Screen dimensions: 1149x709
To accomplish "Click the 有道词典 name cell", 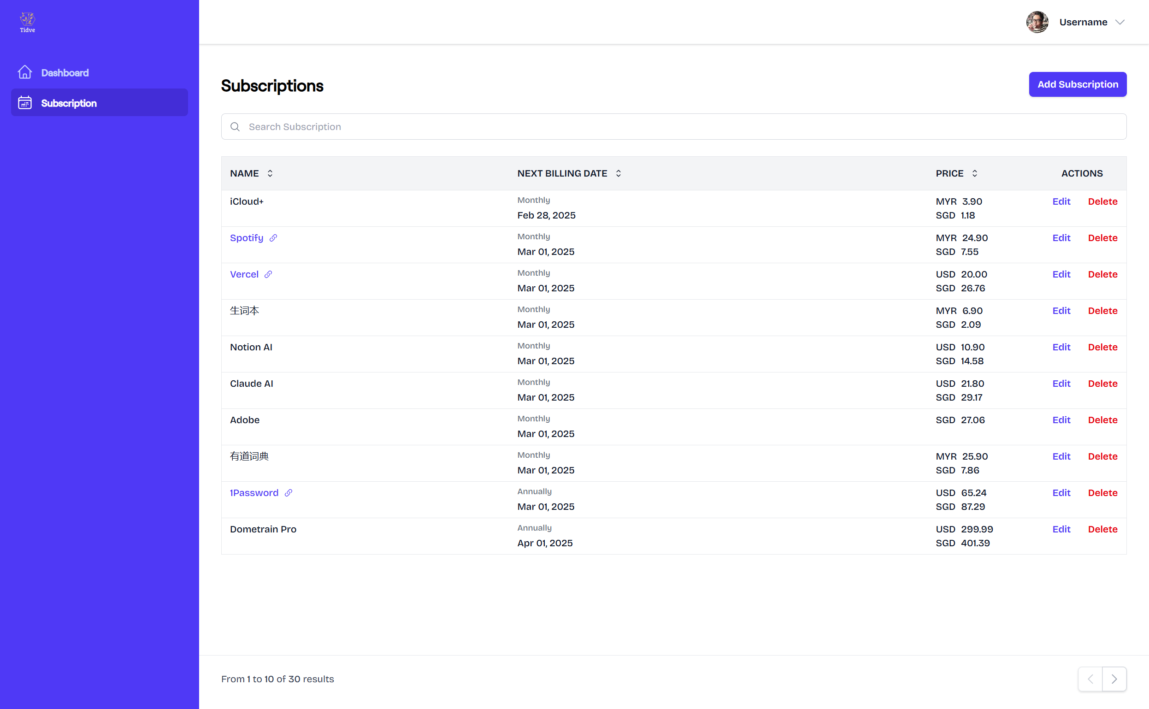I will pos(249,457).
